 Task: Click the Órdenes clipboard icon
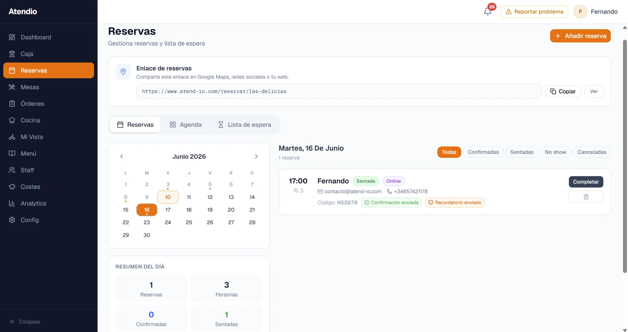pos(12,104)
